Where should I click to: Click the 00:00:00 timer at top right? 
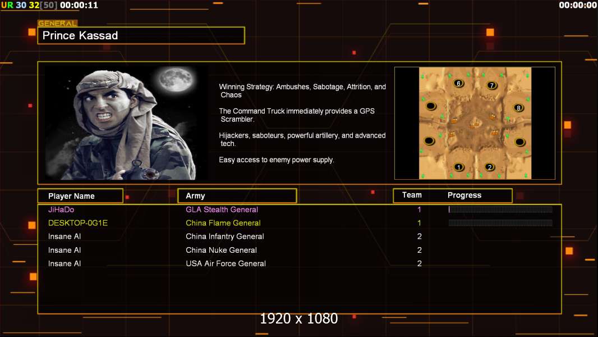tap(577, 5)
